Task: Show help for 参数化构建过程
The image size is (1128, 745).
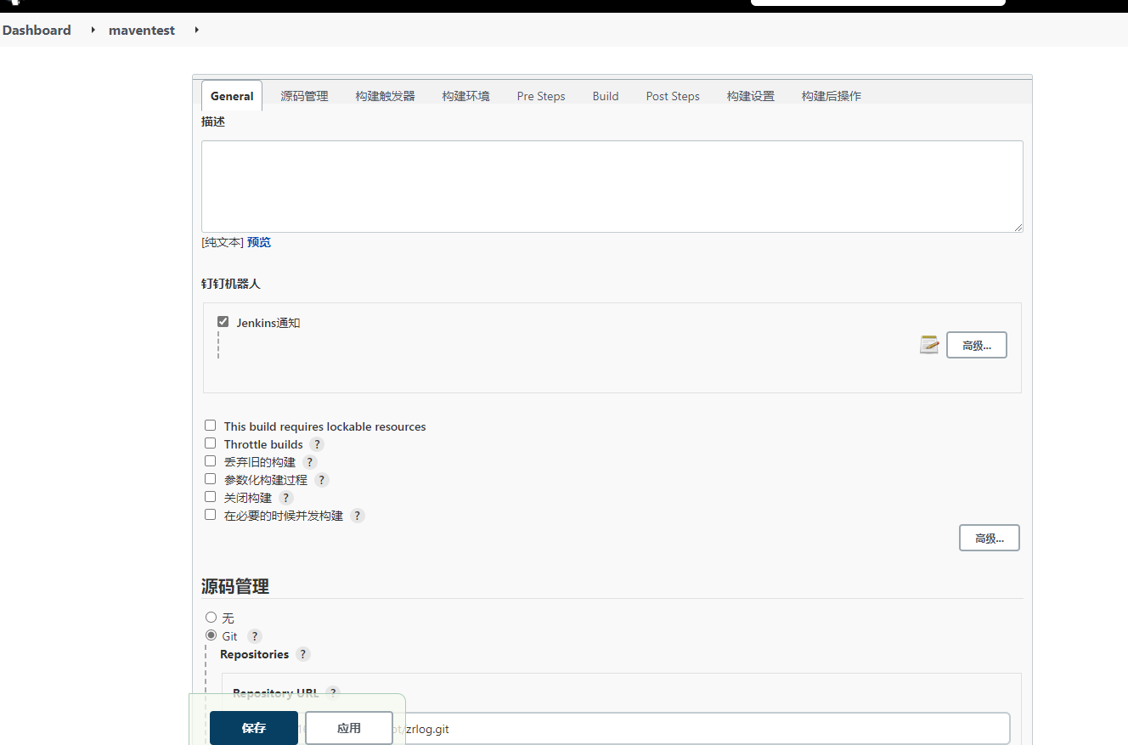Action: [x=321, y=480]
